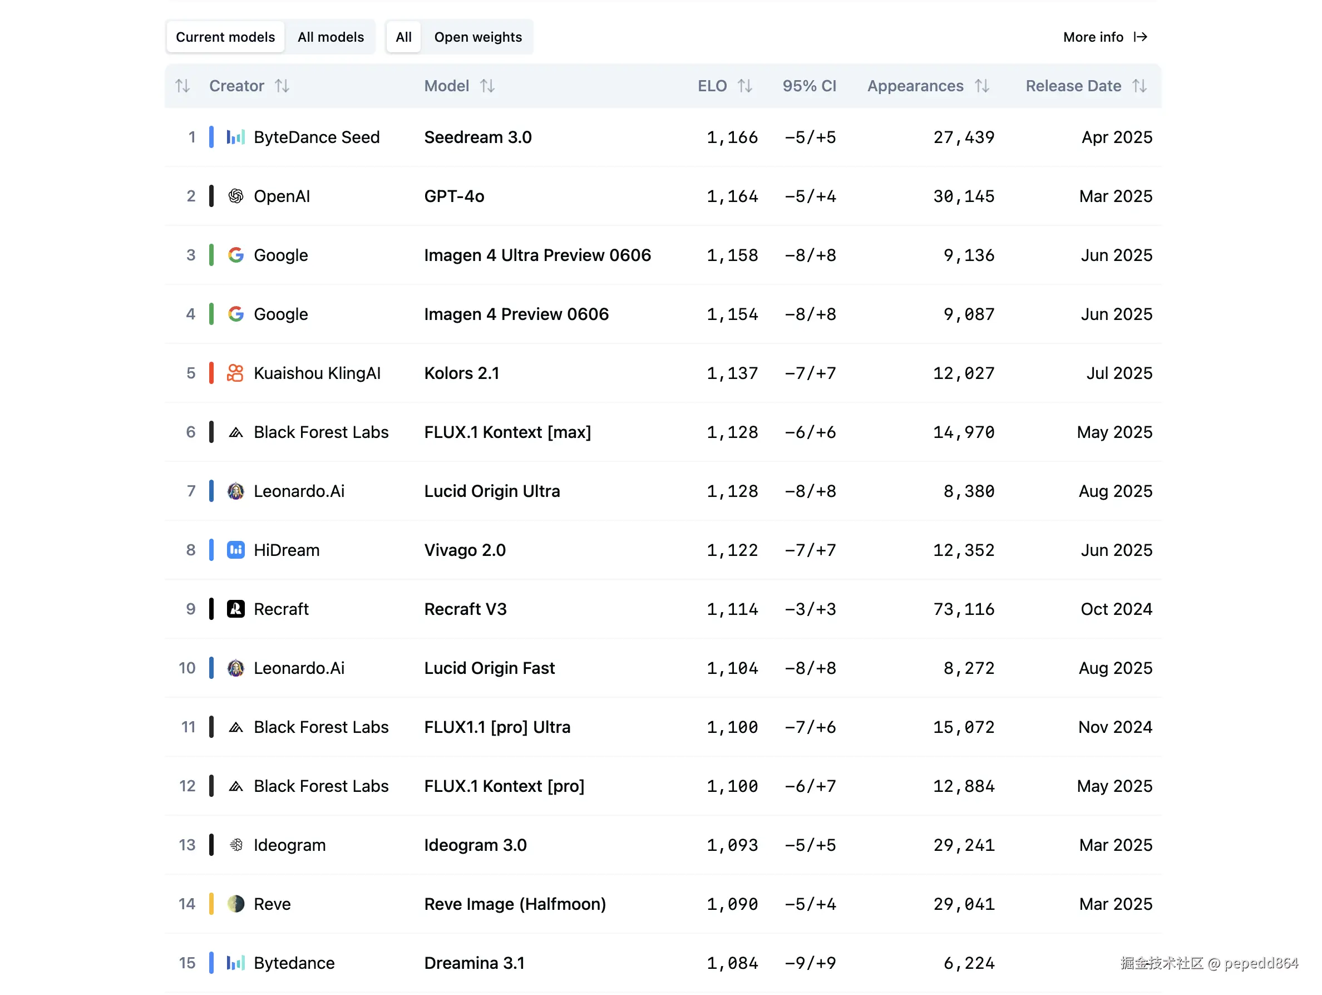This screenshot has width=1322, height=995.
Task: Sort by Release Date column arrows
Action: (x=1139, y=86)
